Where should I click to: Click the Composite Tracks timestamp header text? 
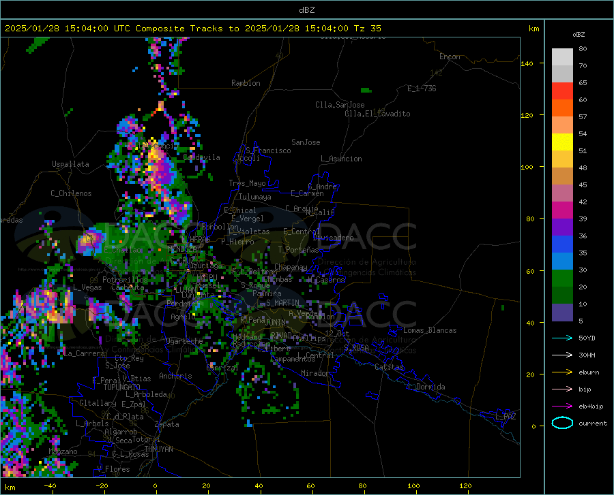192,29
